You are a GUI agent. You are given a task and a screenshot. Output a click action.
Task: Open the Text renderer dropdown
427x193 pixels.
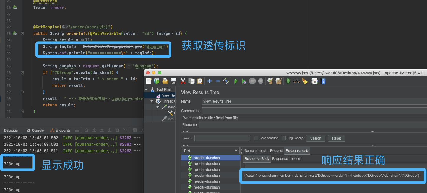210,151
